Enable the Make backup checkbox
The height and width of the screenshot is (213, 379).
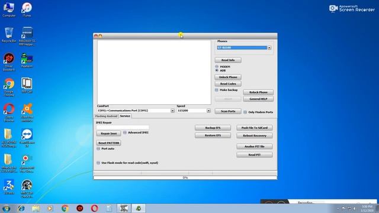pos(217,90)
